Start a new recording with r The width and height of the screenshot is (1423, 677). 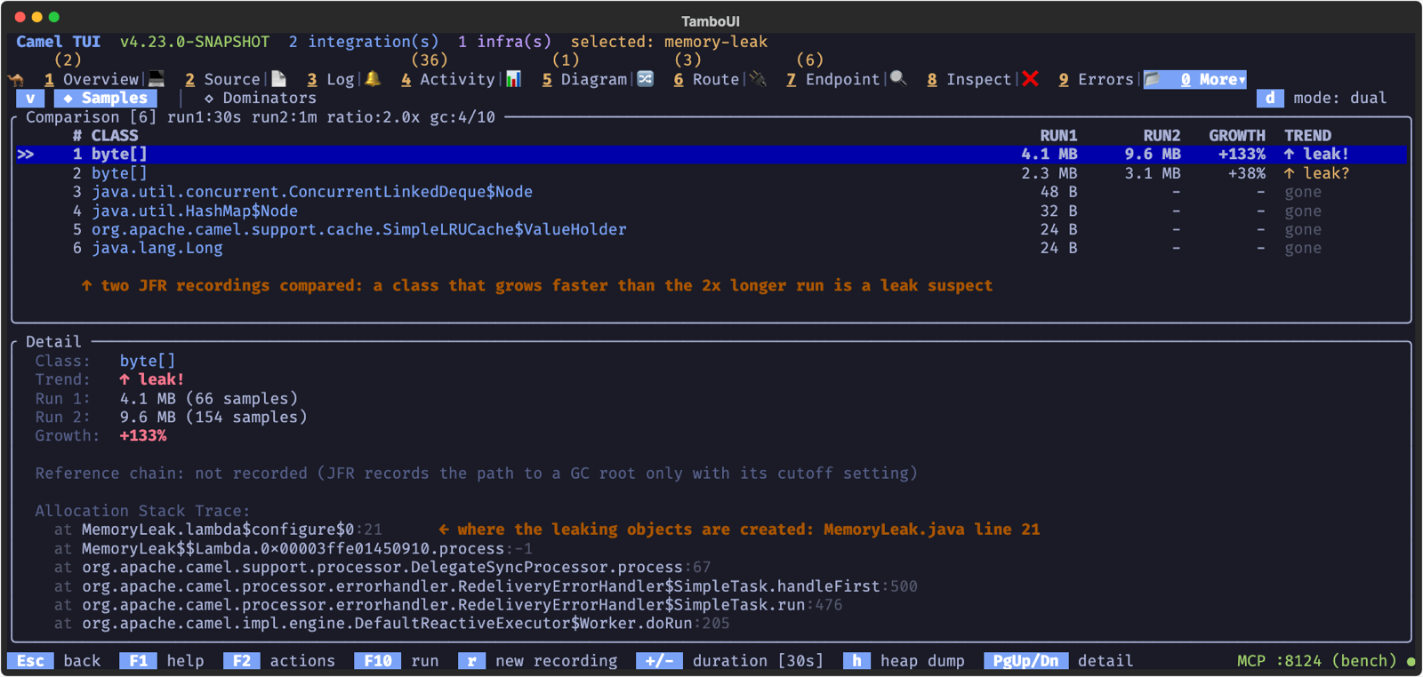(538, 661)
